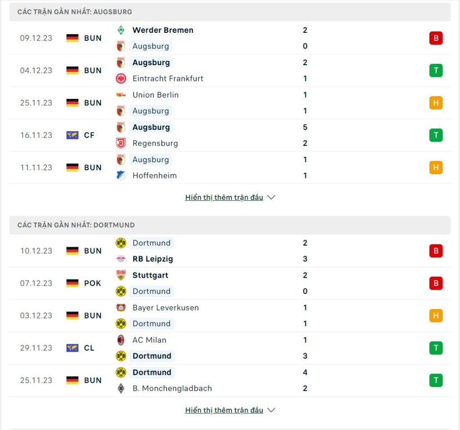The height and width of the screenshot is (430, 460).
Task: Open the AC Milan vs Dortmund CL match
Action: [x=230, y=348]
